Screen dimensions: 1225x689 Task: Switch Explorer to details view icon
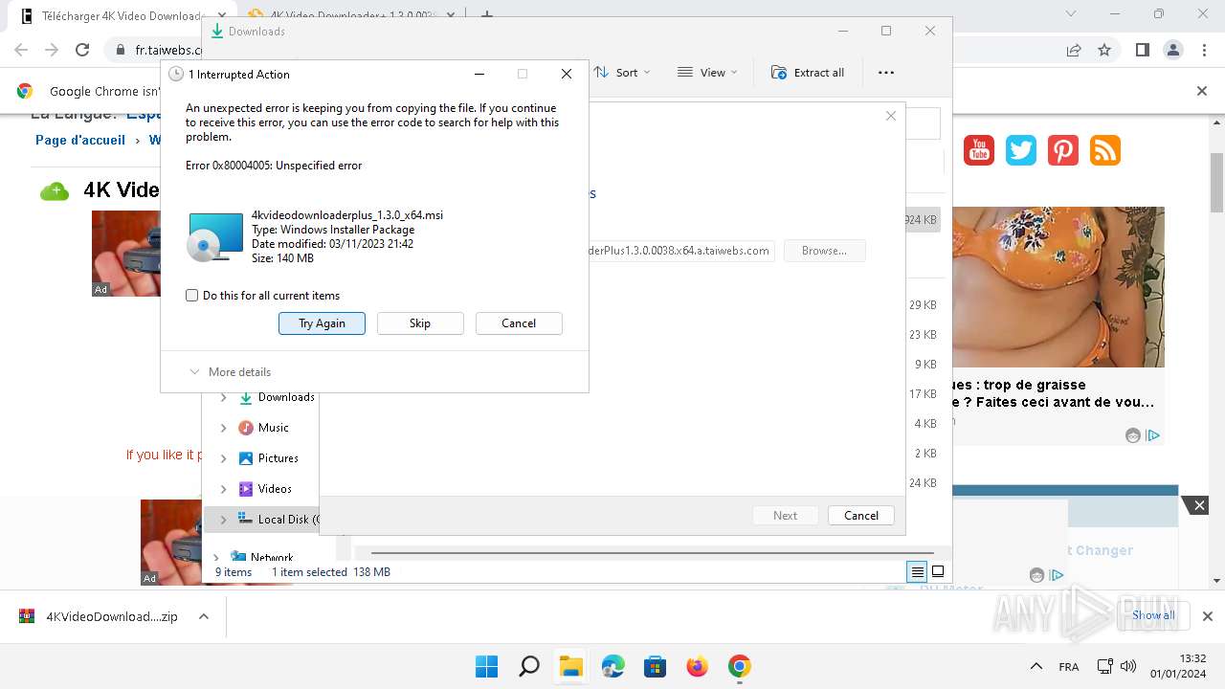click(917, 572)
